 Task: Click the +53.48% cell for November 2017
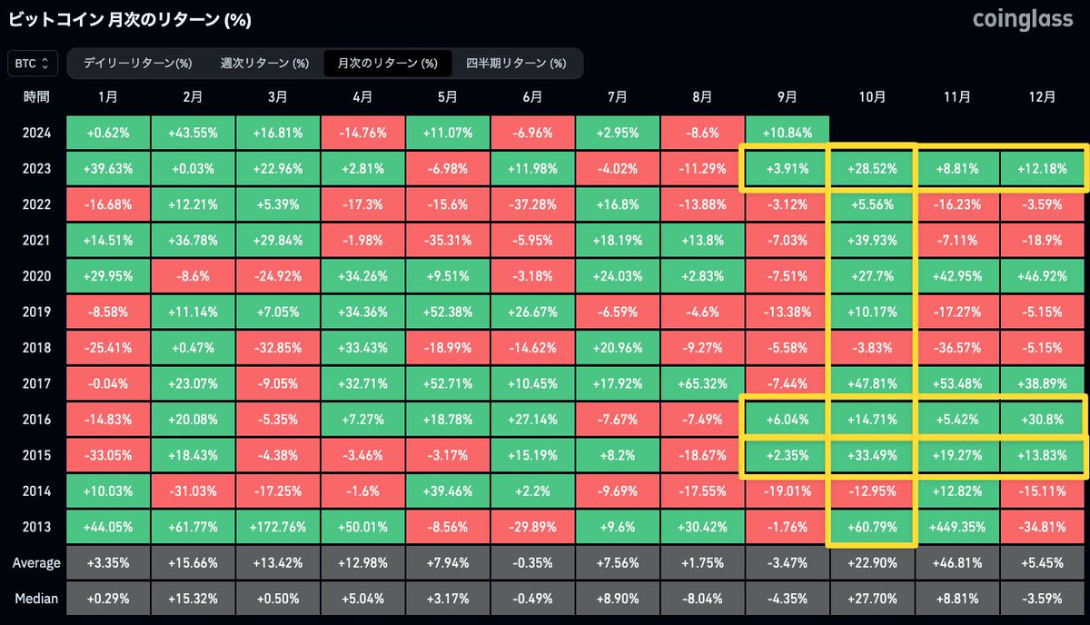pos(957,383)
